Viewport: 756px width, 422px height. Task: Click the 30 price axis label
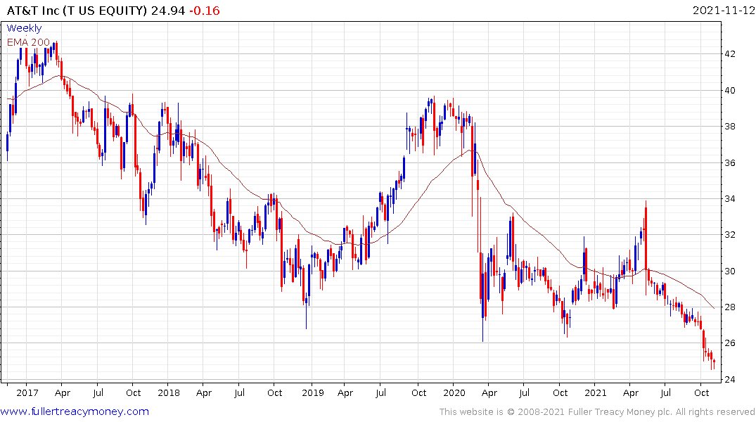(x=730, y=271)
